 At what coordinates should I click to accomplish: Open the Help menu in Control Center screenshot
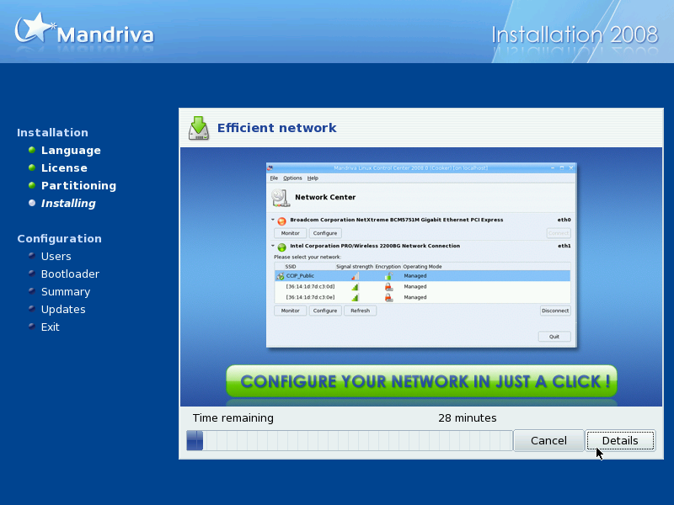[x=313, y=178]
